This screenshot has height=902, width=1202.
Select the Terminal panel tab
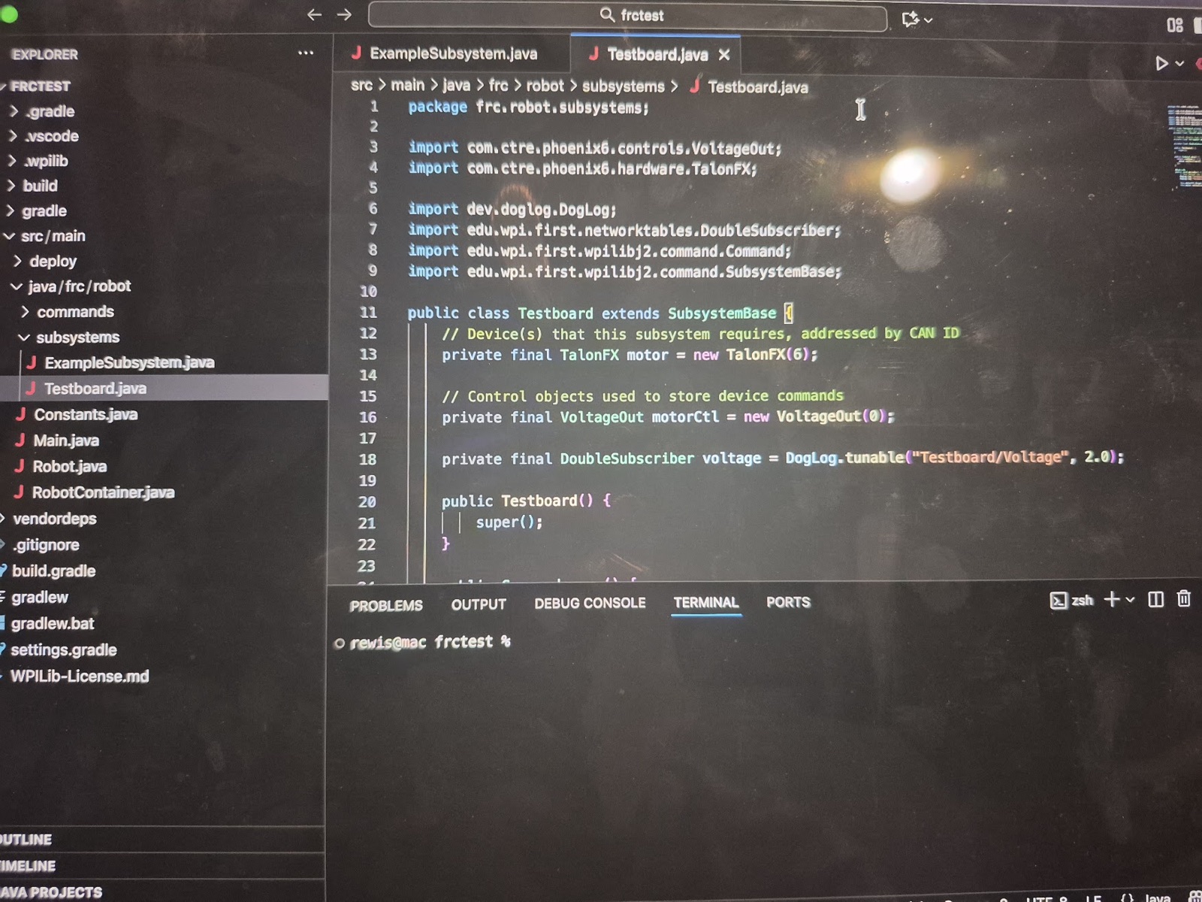pyautogui.click(x=706, y=603)
